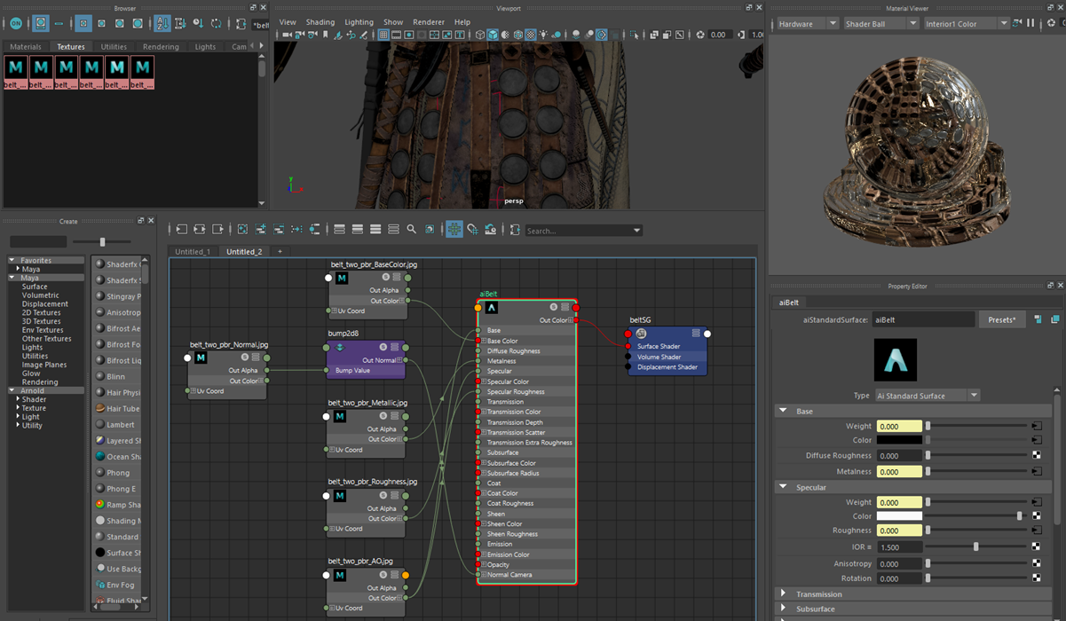Image resolution: width=1066 pixels, height=621 pixels.
Task: Select the Untitled_1 graph tab
Action: pyautogui.click(x=193, y=252)
